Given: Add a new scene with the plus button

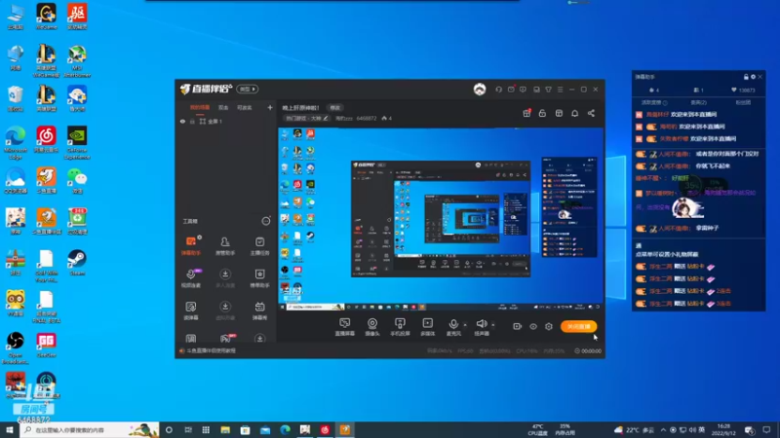Looking at the screenshot, I should coord(270,108).
